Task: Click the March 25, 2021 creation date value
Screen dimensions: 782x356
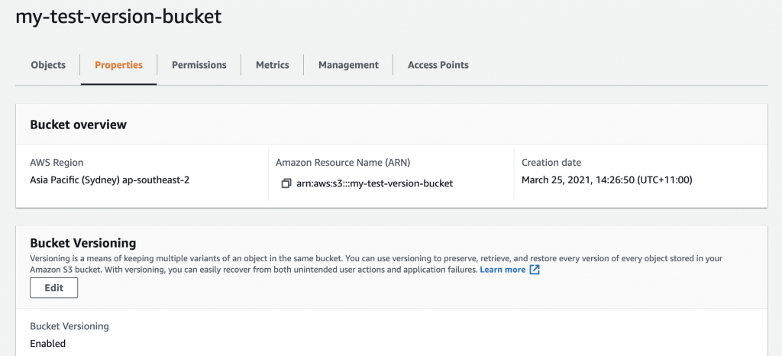Action: coord(607,180)
